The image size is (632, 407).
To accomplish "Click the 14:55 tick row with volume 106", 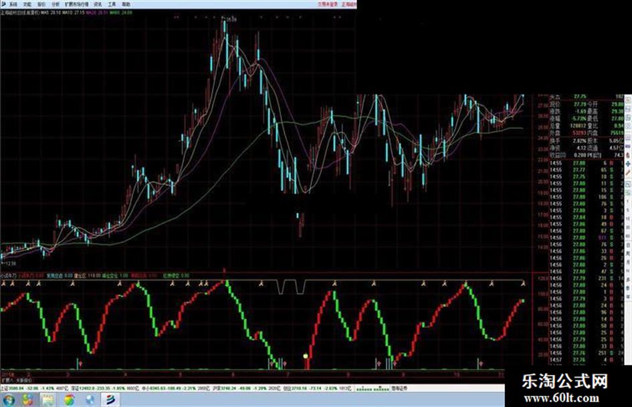I will click(x=587, y=197).
